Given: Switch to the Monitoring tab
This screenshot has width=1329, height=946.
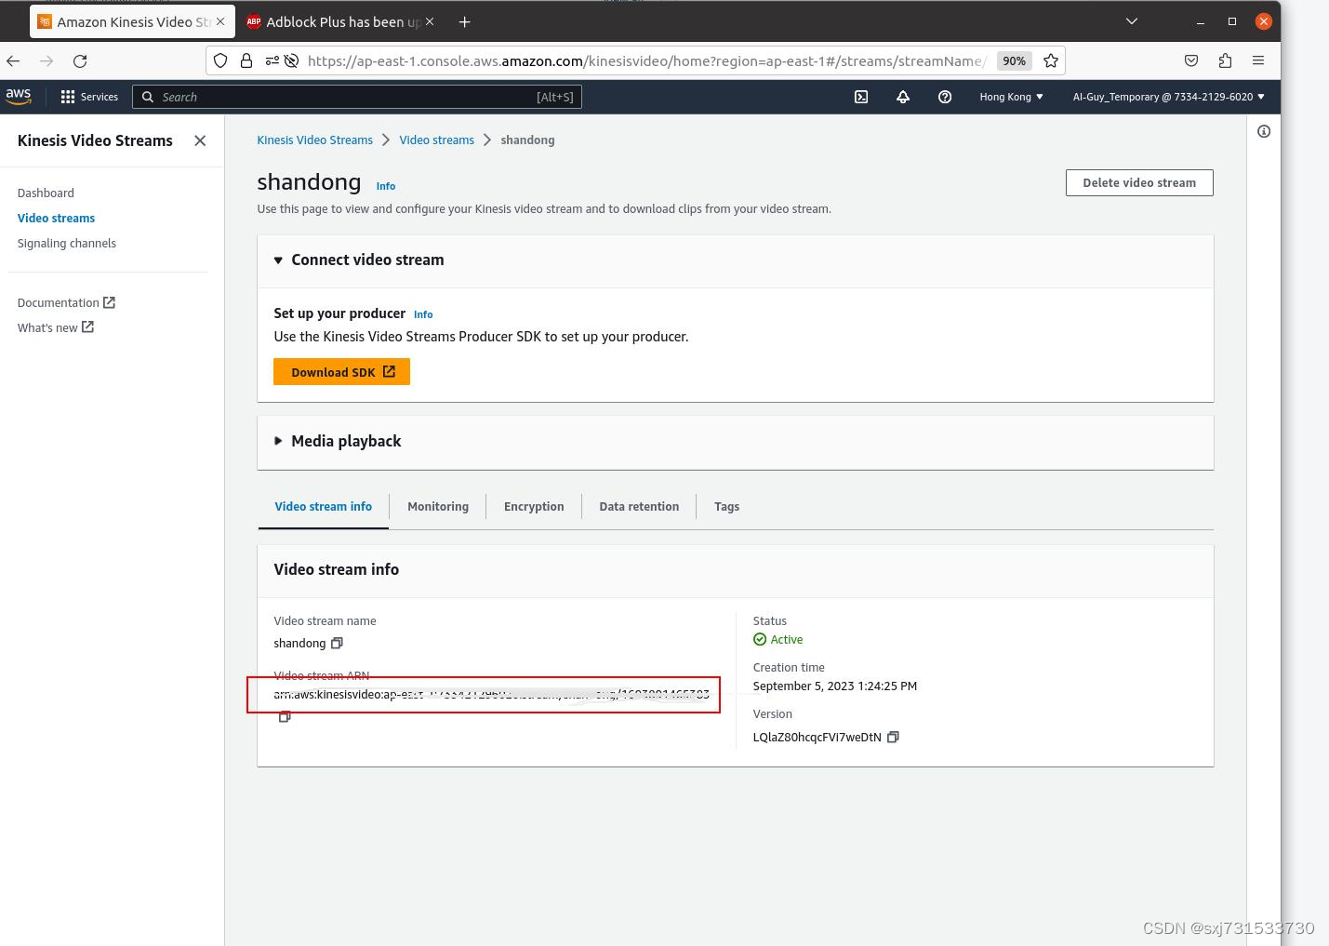Looking at the screenshot, I should 438,507.
